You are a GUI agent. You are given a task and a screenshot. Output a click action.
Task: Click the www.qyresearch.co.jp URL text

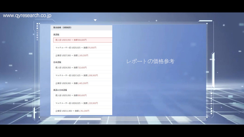click(x=27, y=15)
